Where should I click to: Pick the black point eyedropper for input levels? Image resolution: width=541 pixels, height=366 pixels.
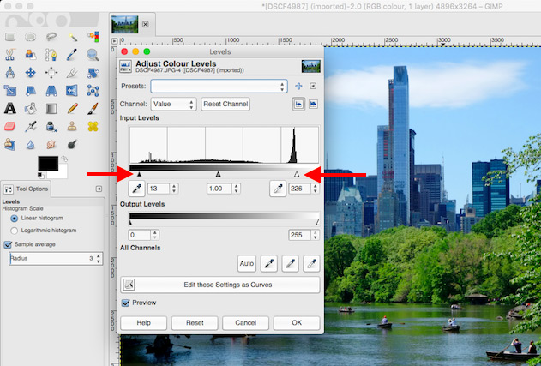pos(135,189)
